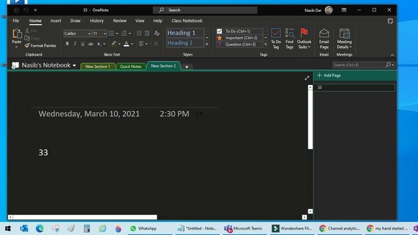Click the Back arrow in title bar

tap(16, 10)
